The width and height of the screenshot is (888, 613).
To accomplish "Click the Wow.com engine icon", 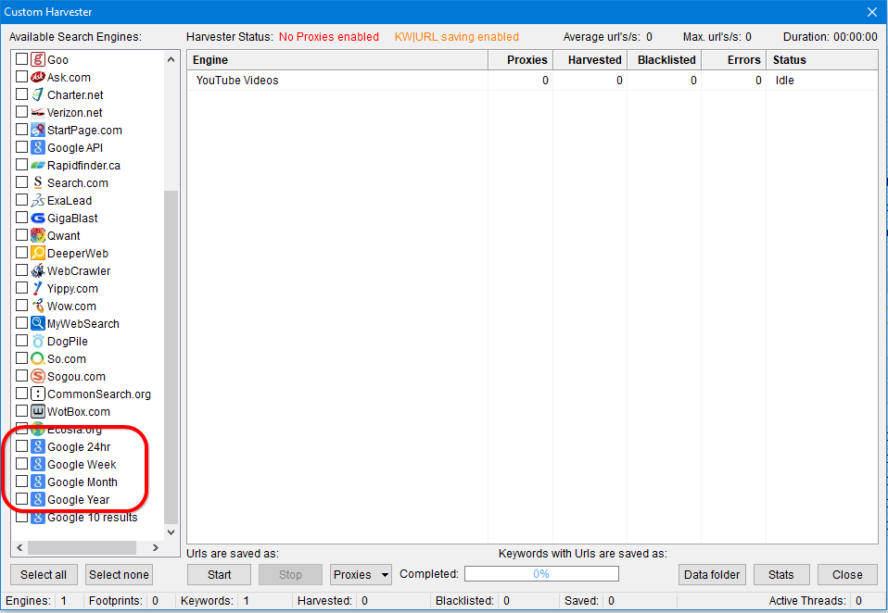I will (38, 306).
